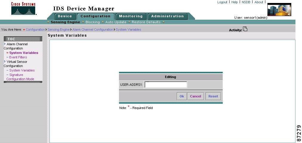Open the Blocking submenu
302x143 pixels.
[x=93, y=22]
